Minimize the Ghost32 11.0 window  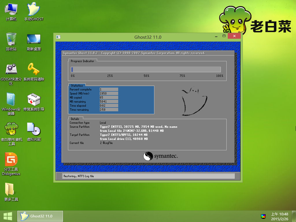click(x=216, y=36)
